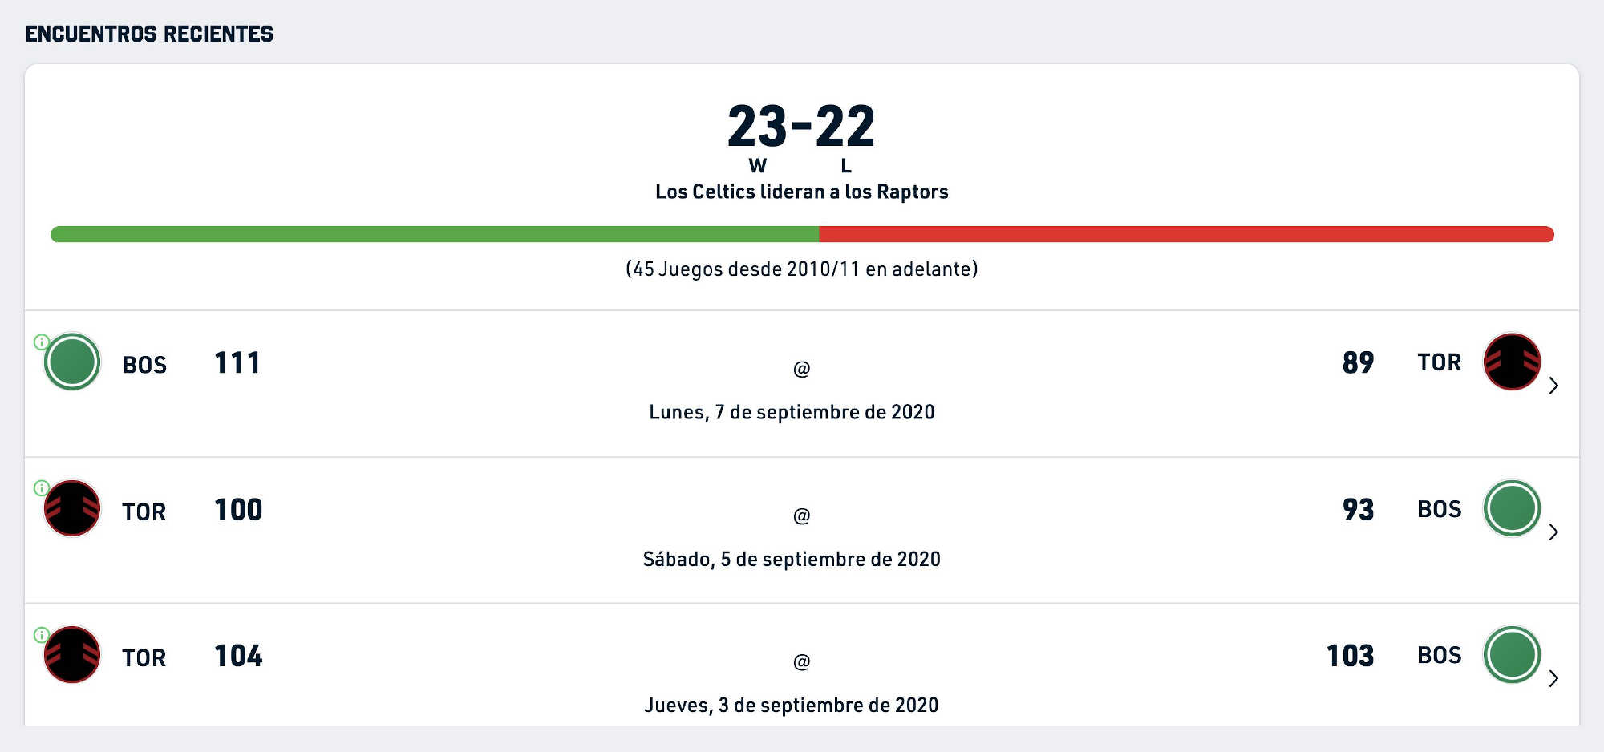Image resolution: width=1604 pixels, height=752 pixels.
Task: Open game dated Lunes, 7 de septiembre de 2020
Action: pos(792,412)
